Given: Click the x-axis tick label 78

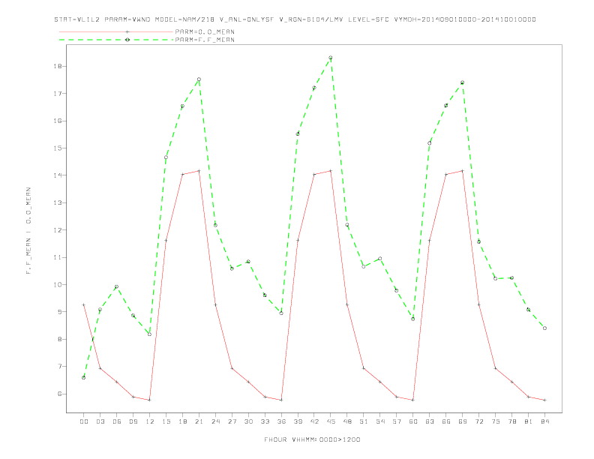Looking at the screenshot, I should point(512,421).
